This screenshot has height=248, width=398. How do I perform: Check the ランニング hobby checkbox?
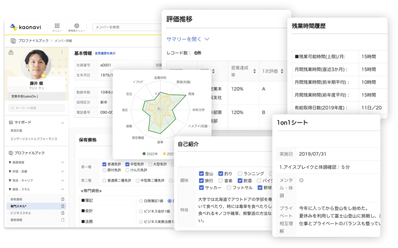click(x=240, y=174)
